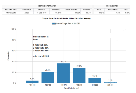This screenshot has width=136, height=93.
Task: Click the 175-200 bar showing 27.9%
Action: tap(79, 75)
